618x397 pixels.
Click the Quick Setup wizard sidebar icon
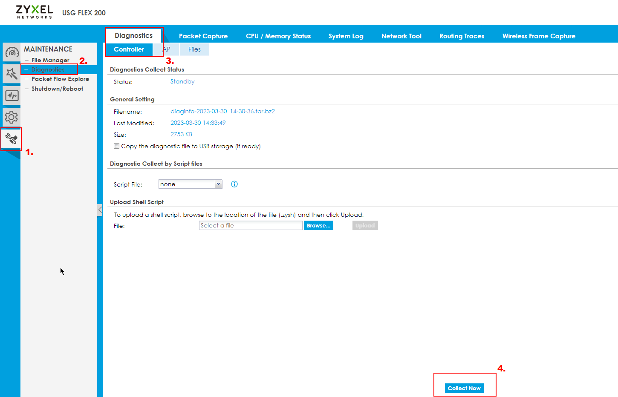pyautogui.click(x=12, y=74)
